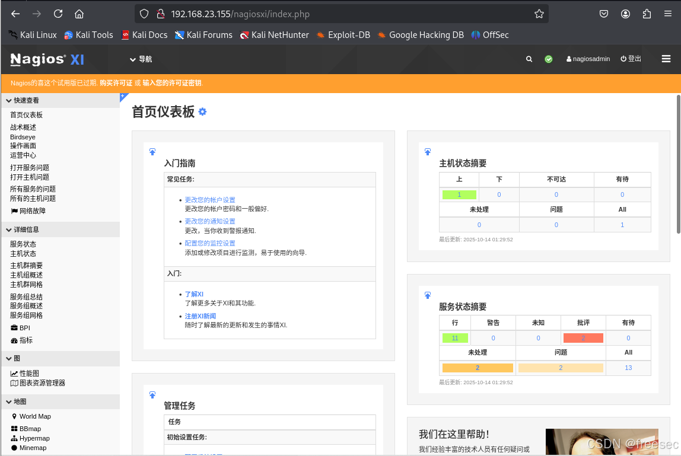
Task: Click the 输入您的许可证密钥 link
Action: click(x=172, y=83)
